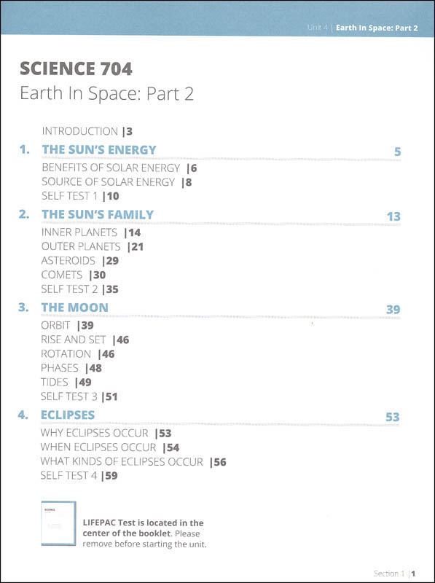Select the ECLIPSES section heading

coord(68,415)
